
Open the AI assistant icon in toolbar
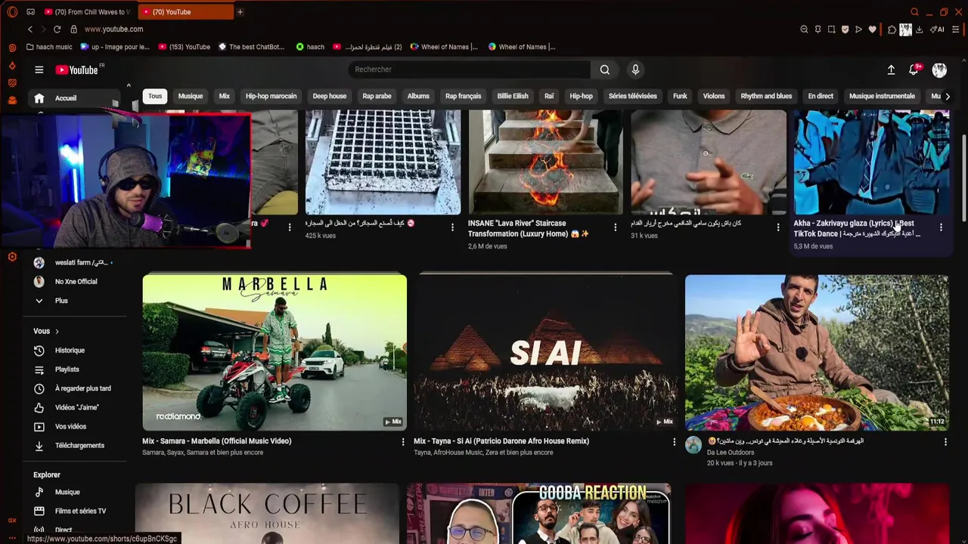(x=938, y=29)
